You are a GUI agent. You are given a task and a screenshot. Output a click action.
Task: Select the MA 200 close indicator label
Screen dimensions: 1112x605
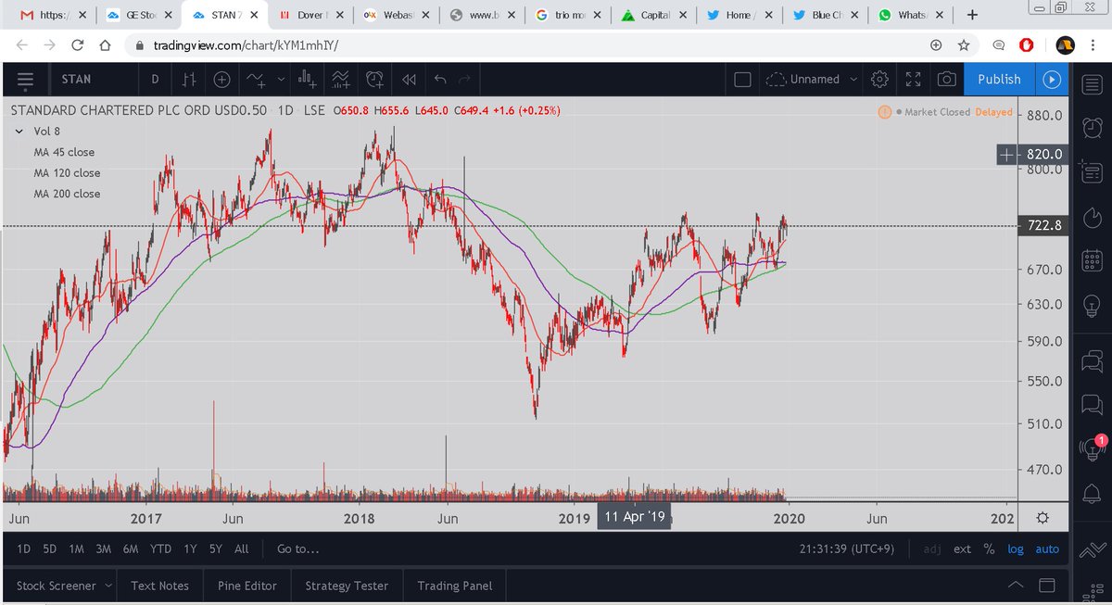(x=67, y=194)
